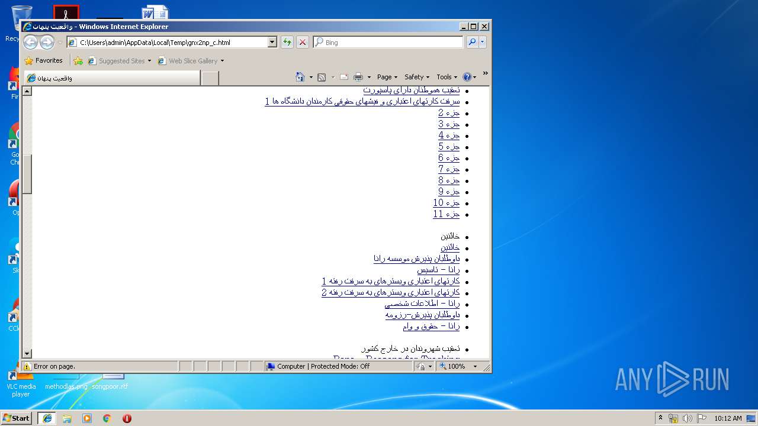This screenshot has width=758, height=426.
Task: Open the Tools menu
Action: (x=447, y=77)
